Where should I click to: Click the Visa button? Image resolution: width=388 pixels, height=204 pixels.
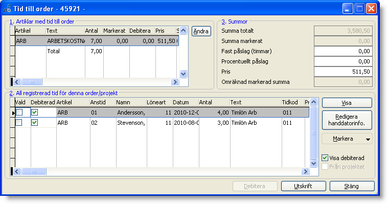[x=347, y=103]
